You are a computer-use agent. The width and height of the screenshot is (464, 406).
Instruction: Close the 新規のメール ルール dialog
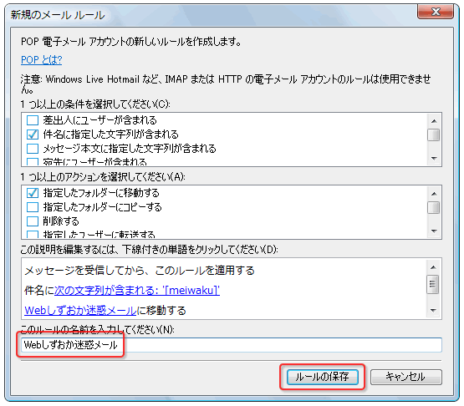[436, 13]
